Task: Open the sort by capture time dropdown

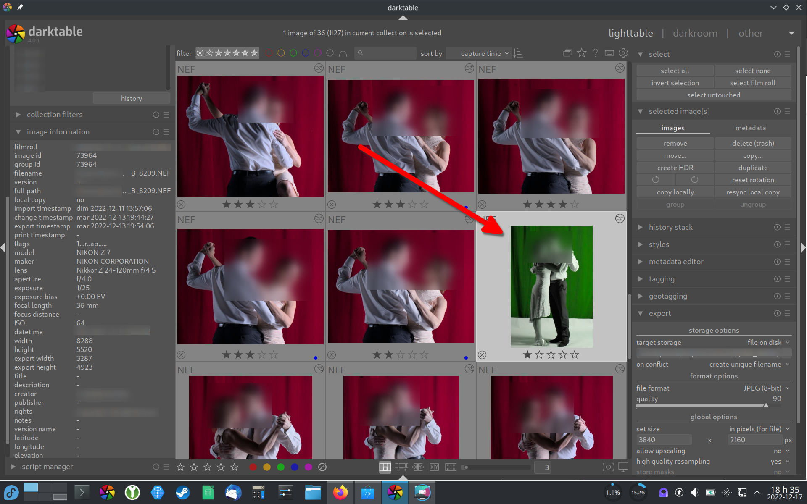Action: click(x=480, y=53)
